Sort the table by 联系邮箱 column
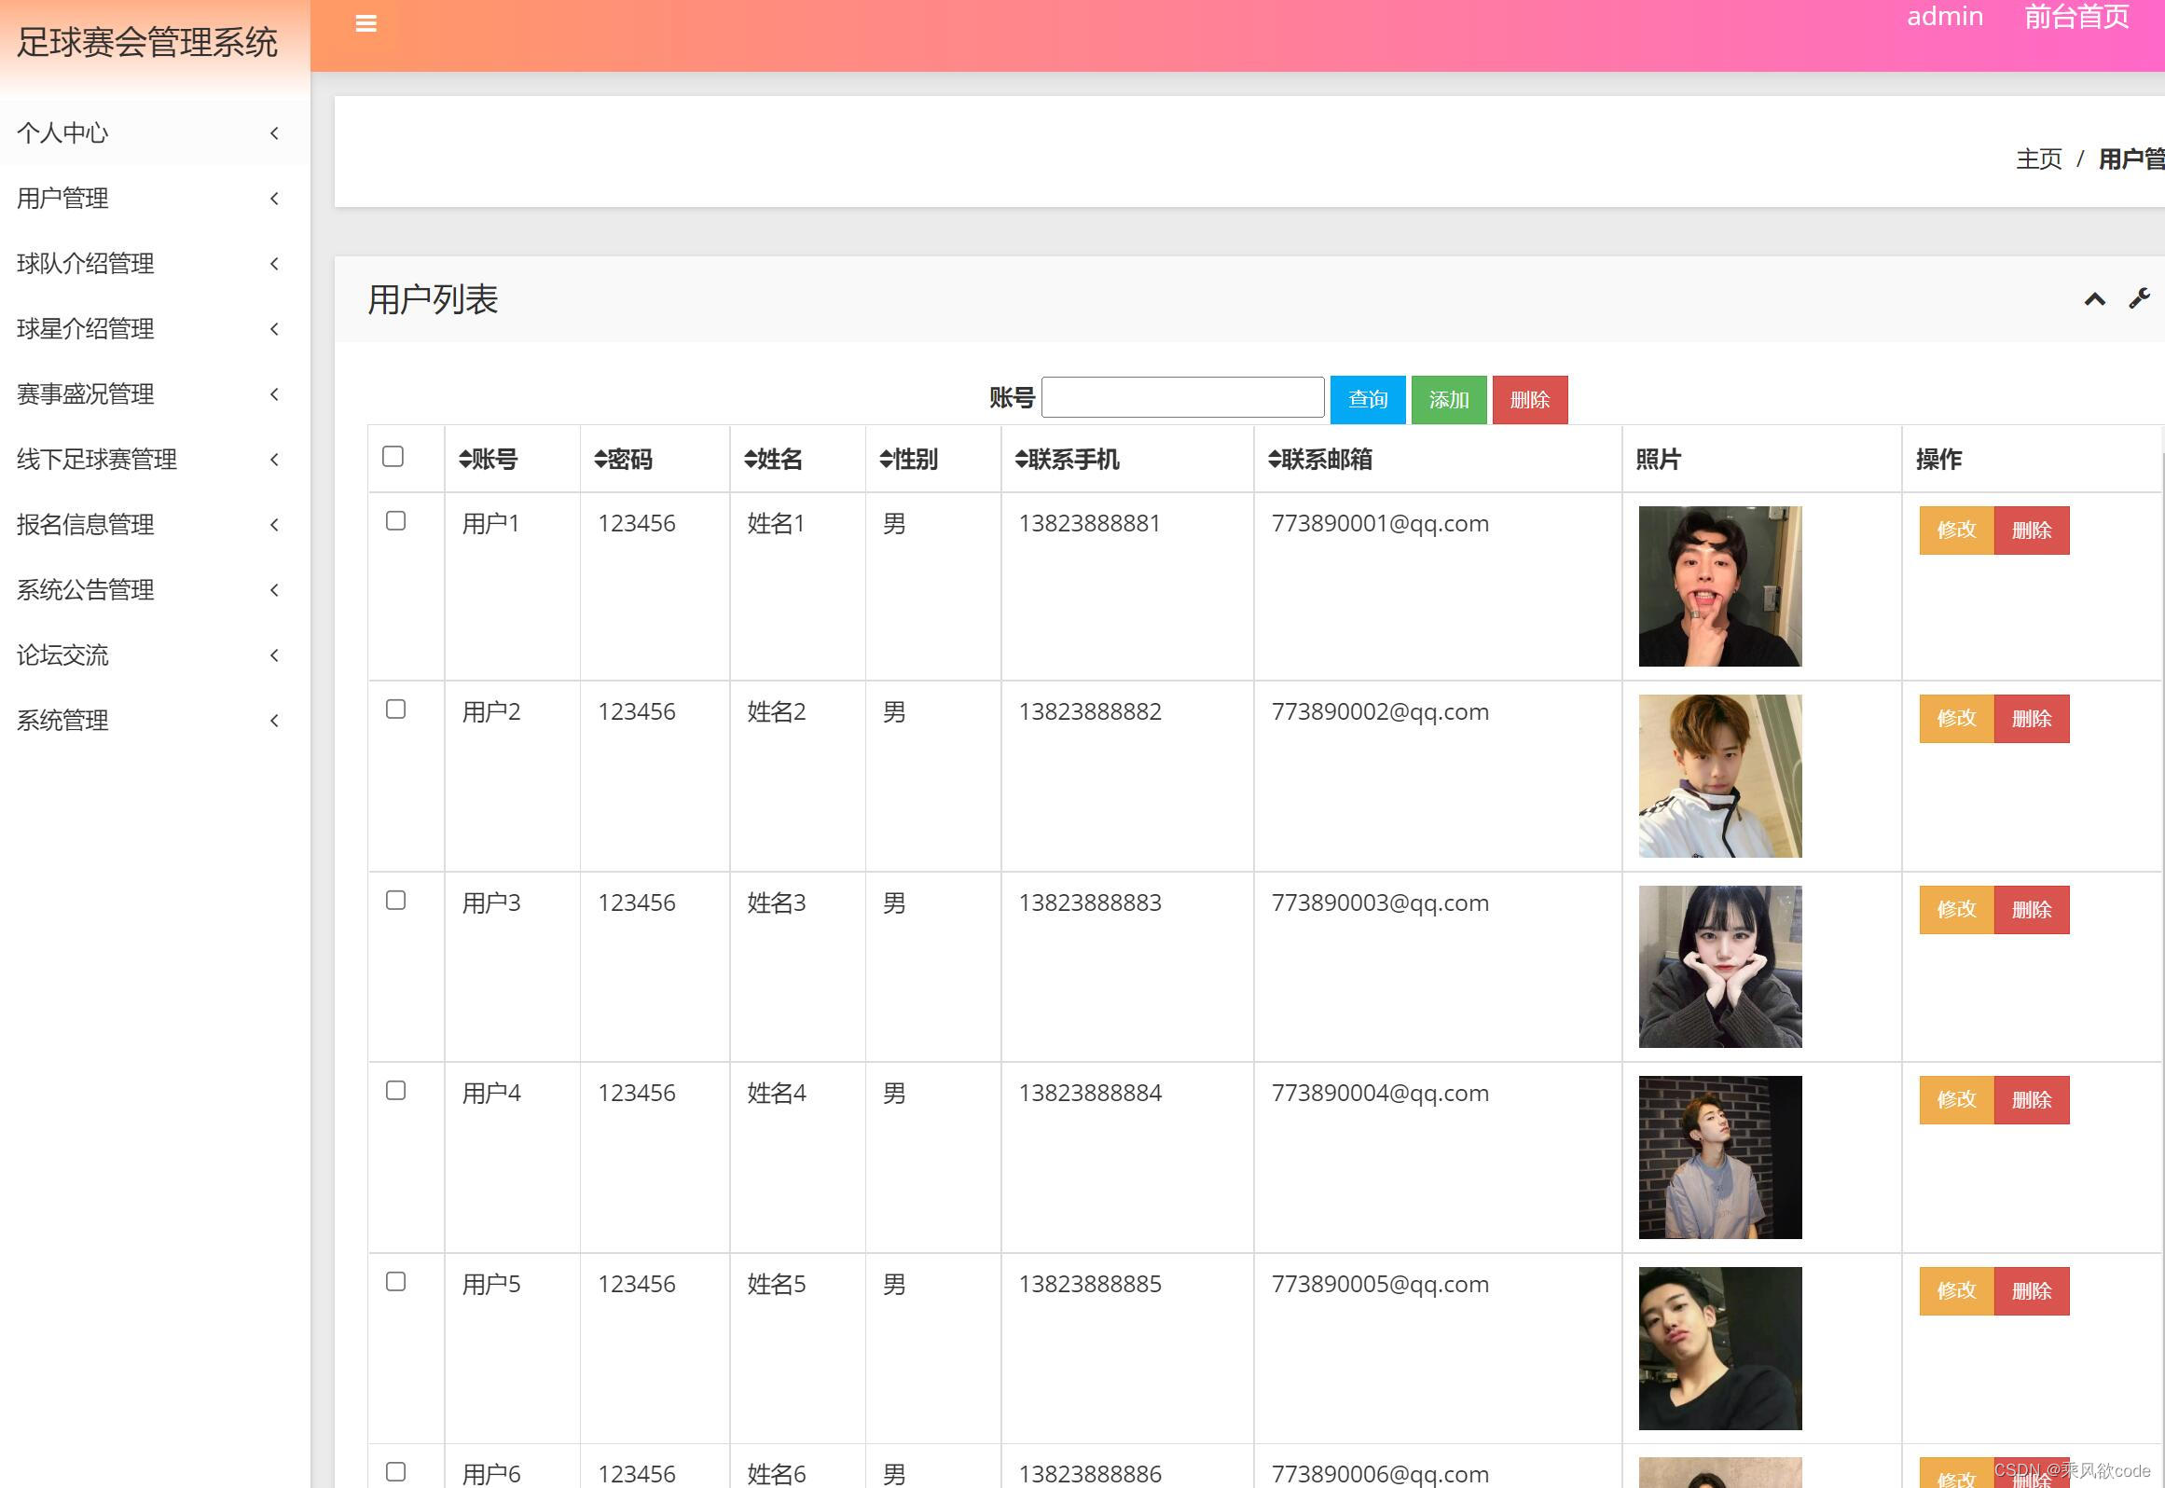Viewport: 2165px width, 1488px height. (x=1319, y=459)
